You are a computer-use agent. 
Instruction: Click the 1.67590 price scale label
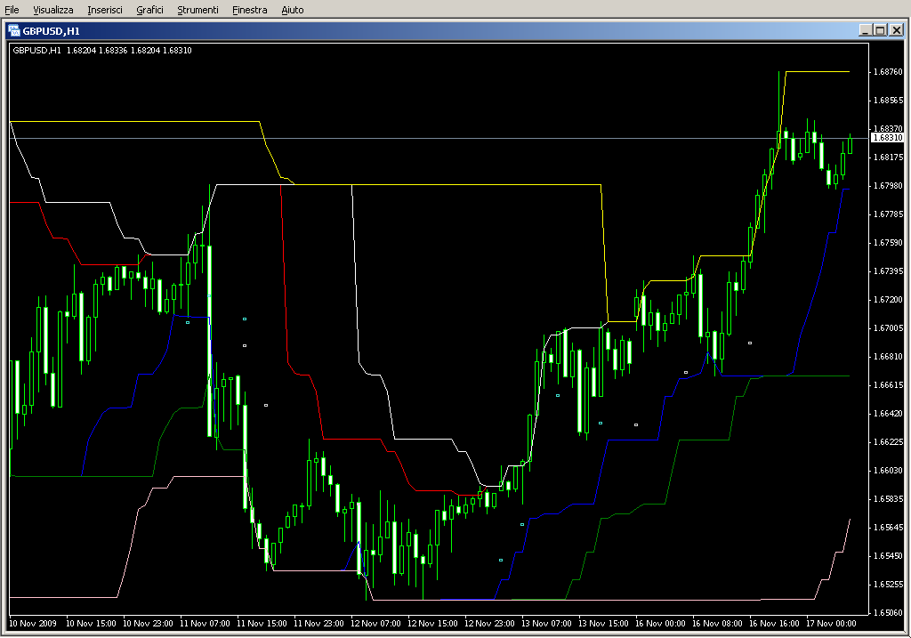(889, 242)
